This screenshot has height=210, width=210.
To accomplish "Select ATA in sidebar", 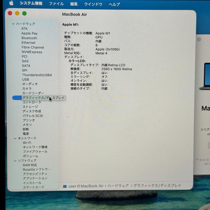I will 24,29.
